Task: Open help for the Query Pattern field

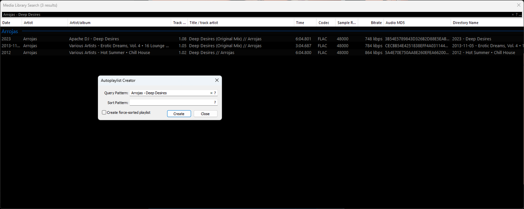Action: 215,93
